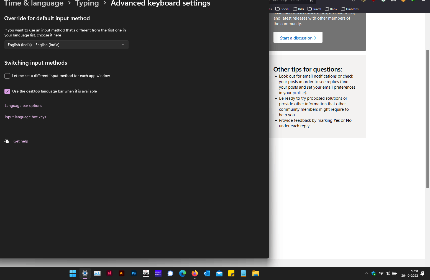
Task: Open Input language hot keys
Action: point(25,117)
